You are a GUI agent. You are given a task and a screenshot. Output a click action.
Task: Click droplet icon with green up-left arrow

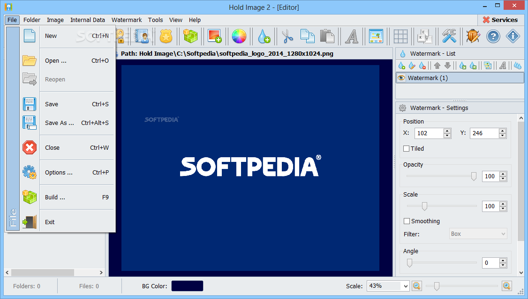[x=473, y=66]
